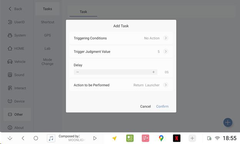The height and width of the screenshot is (144, 240).
Task: Click the Trigger Judgment Value label
Action: pyautogui.click(x=92, y=52)
